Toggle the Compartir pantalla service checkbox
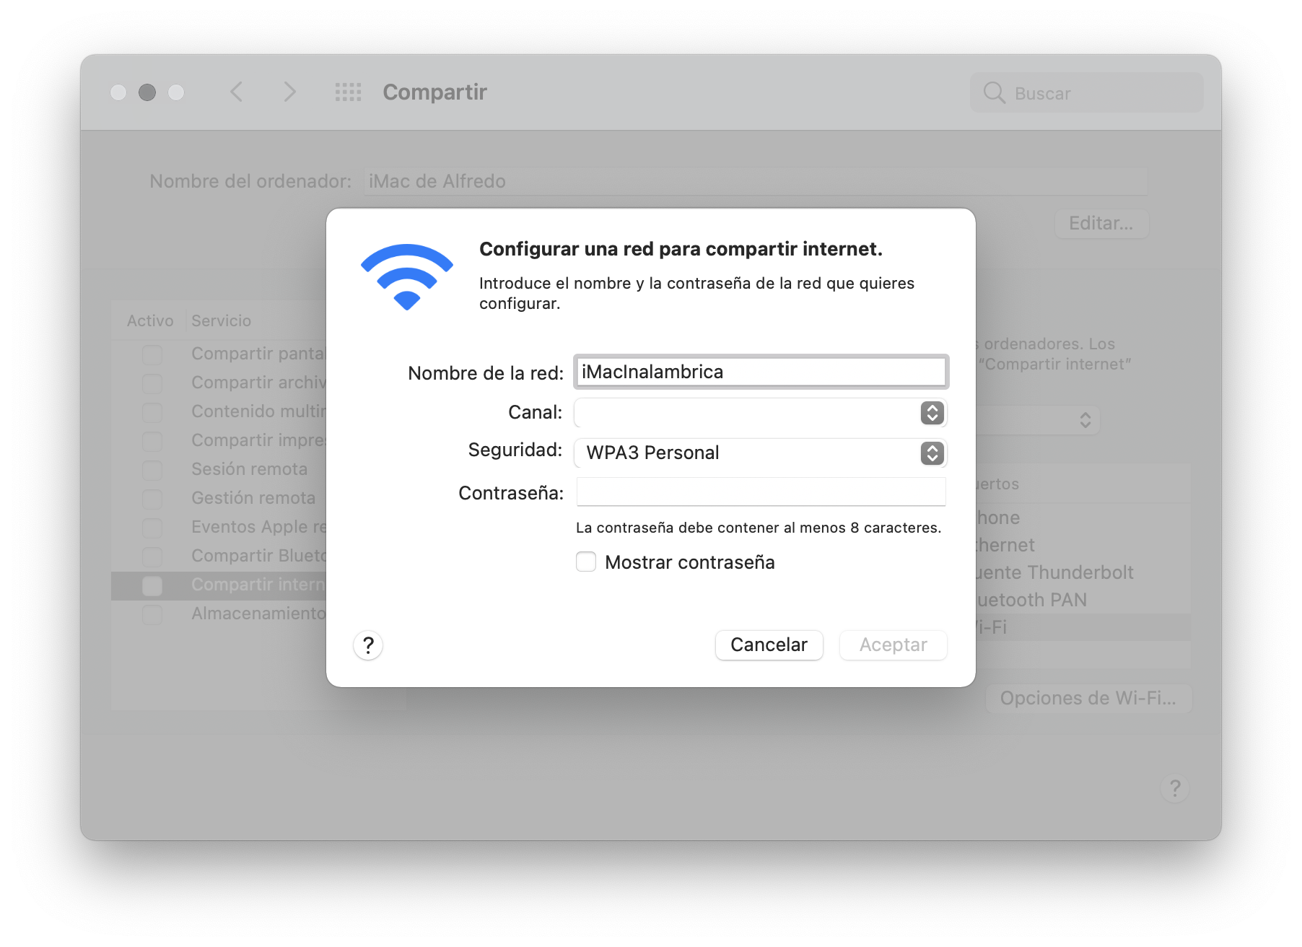 click(x=152, y=354)
